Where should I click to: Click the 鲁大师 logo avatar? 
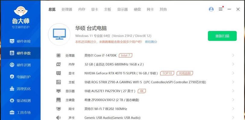[21, 11]
